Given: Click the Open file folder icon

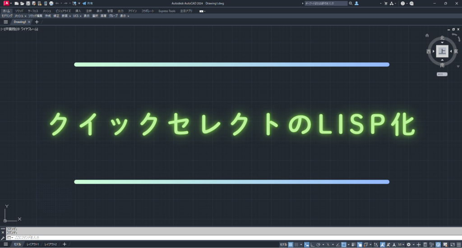Looking at the screenshot, I should click(x=22, y=3).
